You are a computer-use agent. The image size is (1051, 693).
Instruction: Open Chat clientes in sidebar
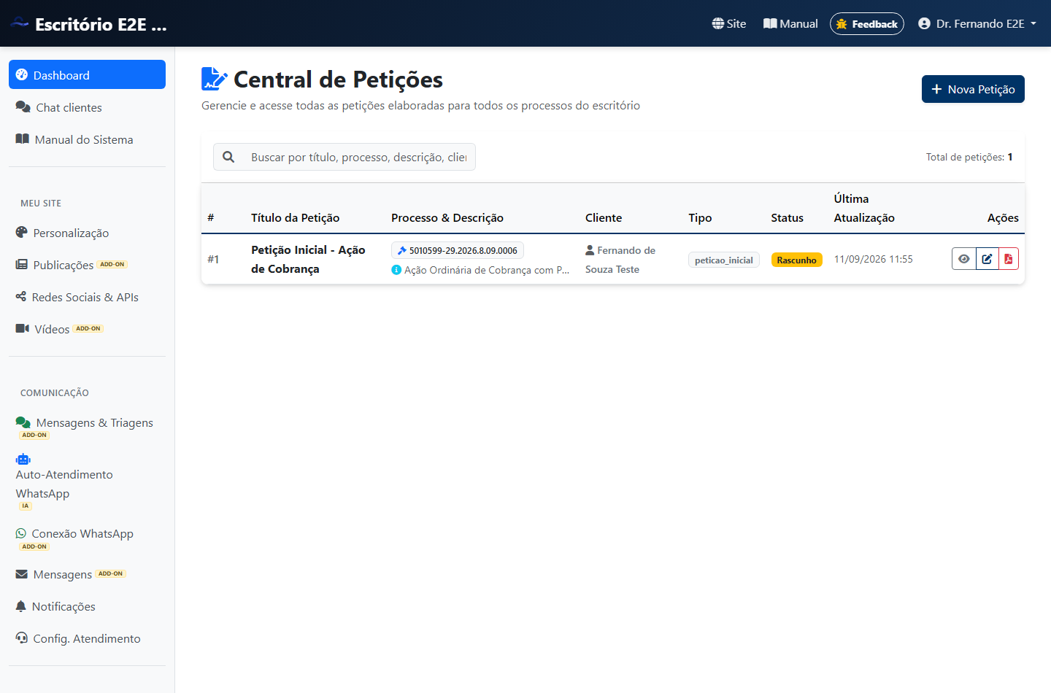pos(87,107)
